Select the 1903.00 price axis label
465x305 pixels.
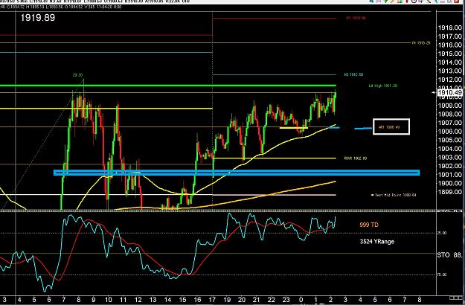450,157
